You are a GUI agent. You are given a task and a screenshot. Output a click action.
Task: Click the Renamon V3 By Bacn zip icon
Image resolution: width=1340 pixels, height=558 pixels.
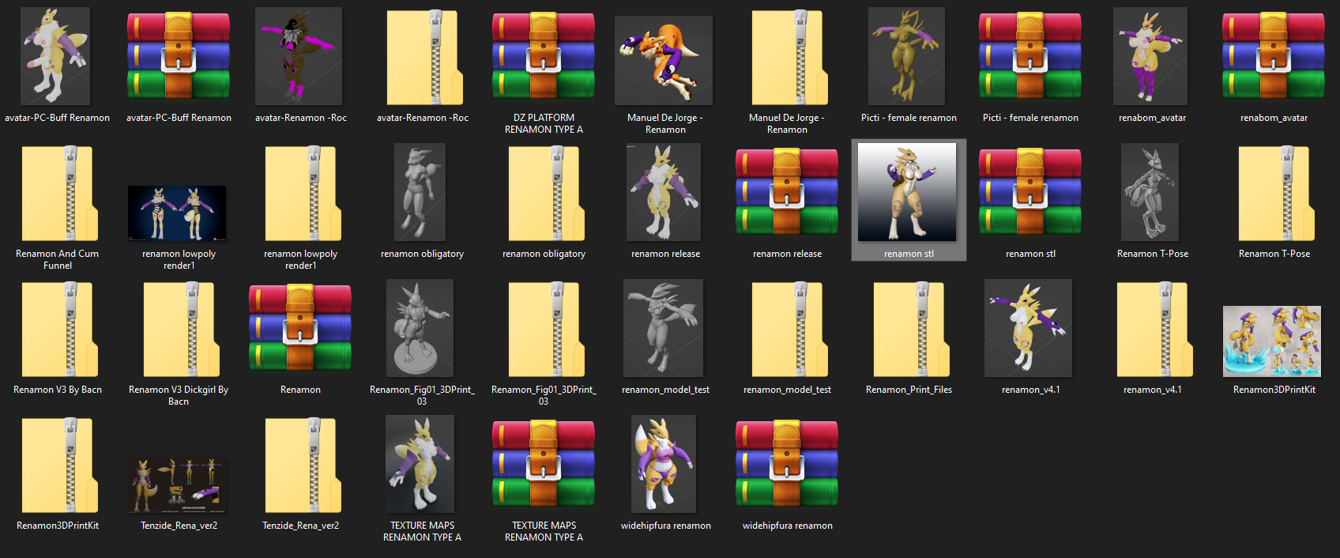click(59, 329)
